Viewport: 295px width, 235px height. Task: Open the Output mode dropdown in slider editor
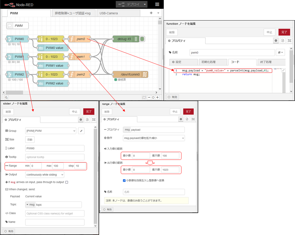44,175
